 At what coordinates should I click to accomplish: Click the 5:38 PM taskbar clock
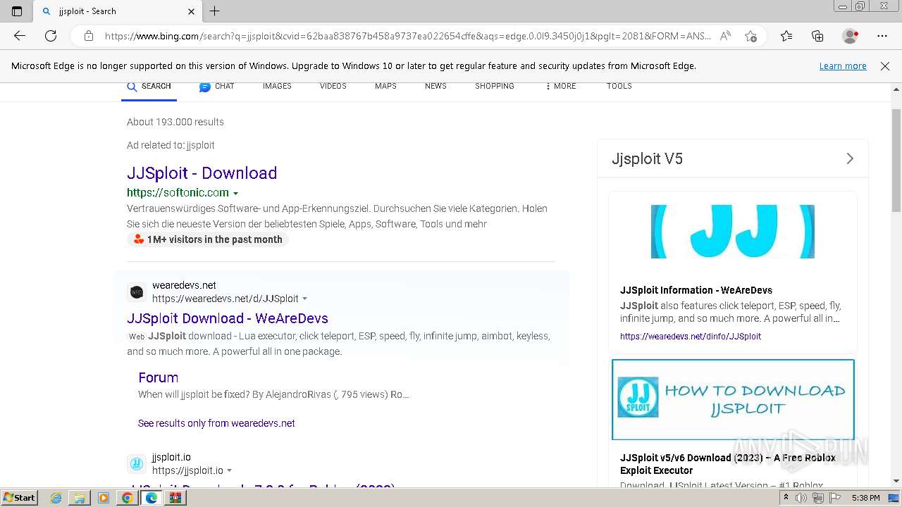click(865, 498)
